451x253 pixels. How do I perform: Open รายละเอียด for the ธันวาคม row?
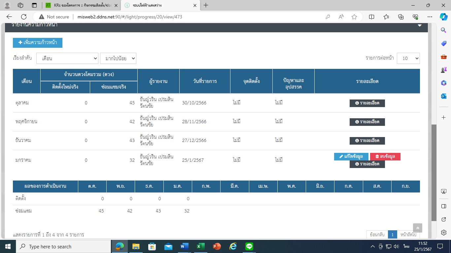point(367,141)
